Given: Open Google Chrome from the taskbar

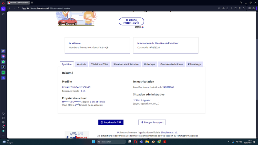Looking at the screenshot, I should [159, 142].
